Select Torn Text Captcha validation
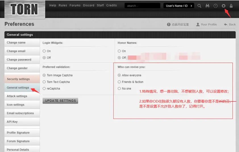This screenshot has width=239, height=152. point(44,82)
